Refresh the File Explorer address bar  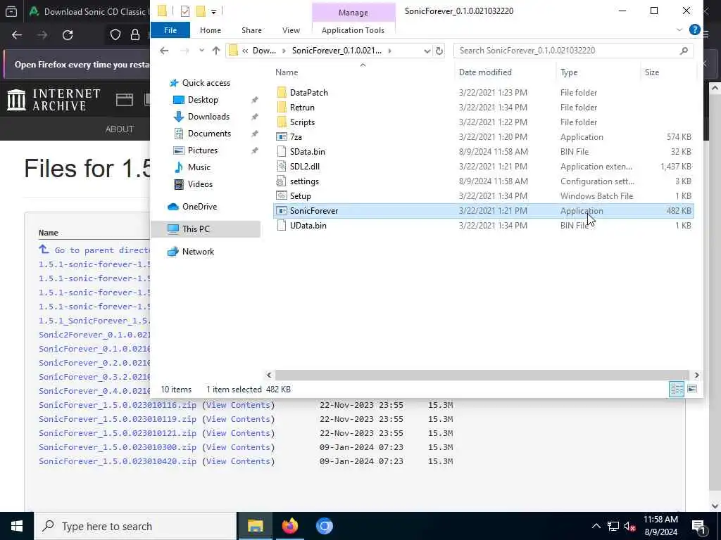pyautogui.click(x=439, y=51)
